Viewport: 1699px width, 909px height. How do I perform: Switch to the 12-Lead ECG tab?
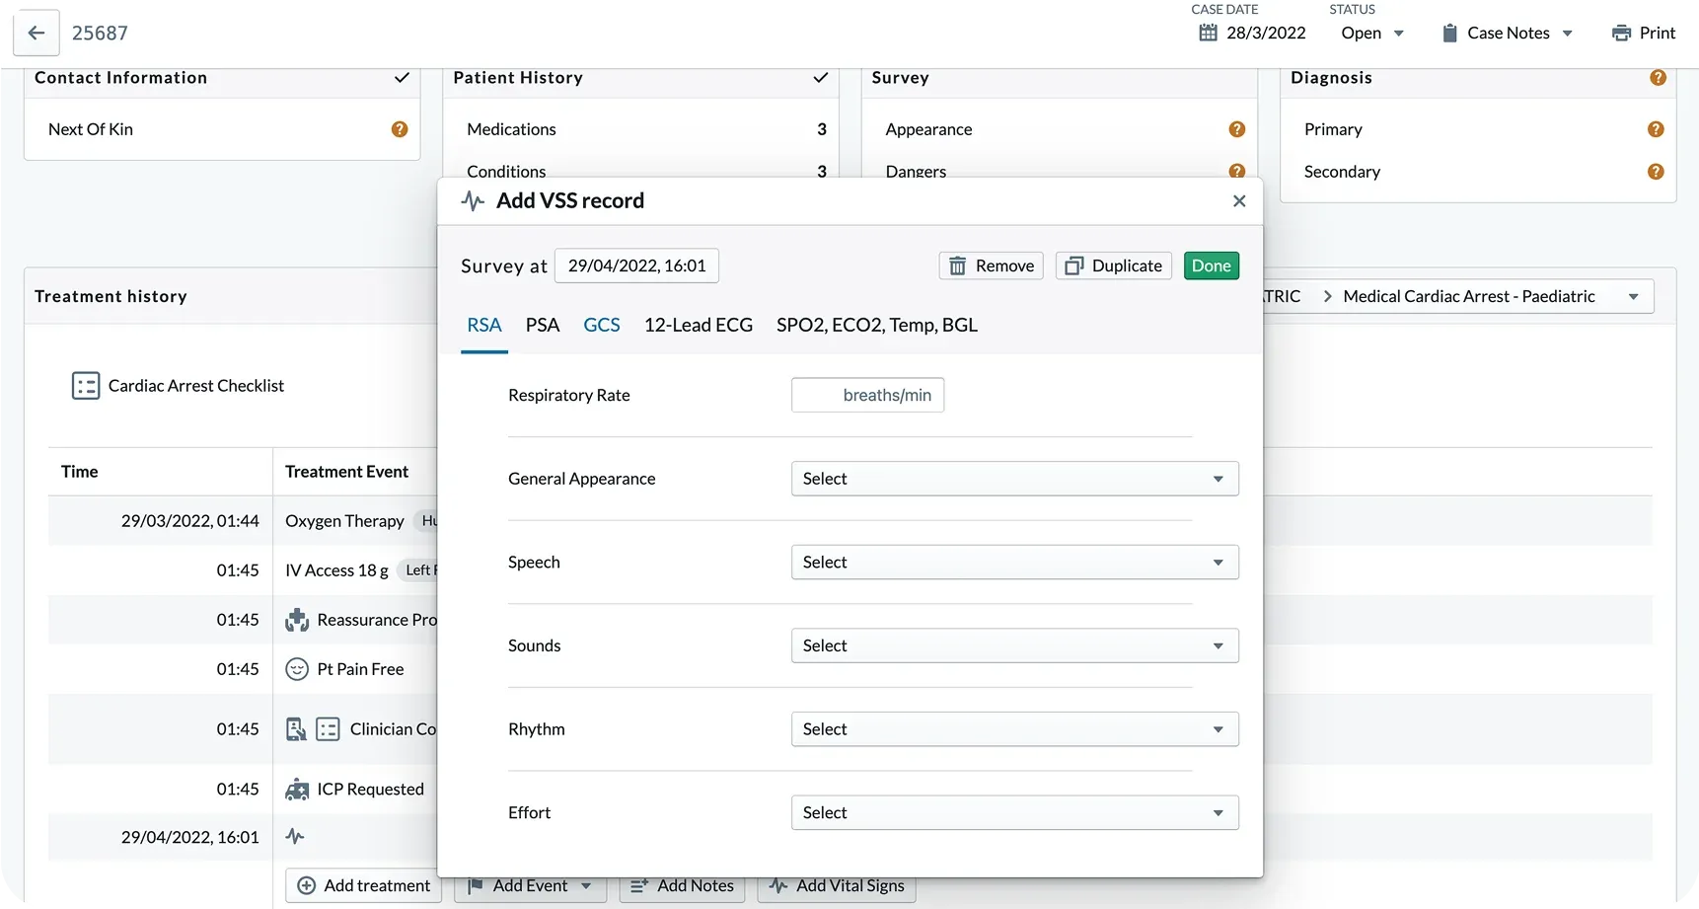pos(698,325)
